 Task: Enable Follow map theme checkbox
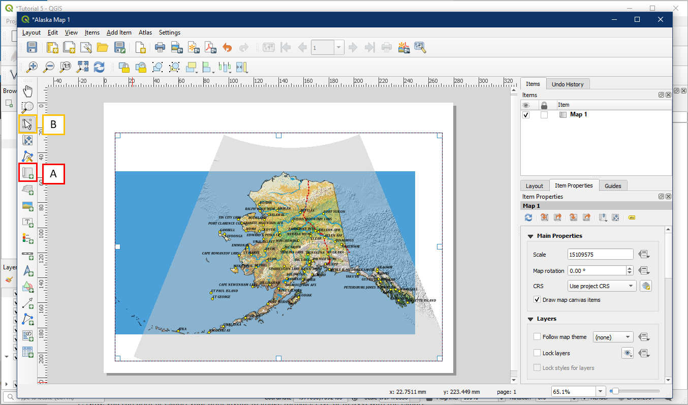537,337
